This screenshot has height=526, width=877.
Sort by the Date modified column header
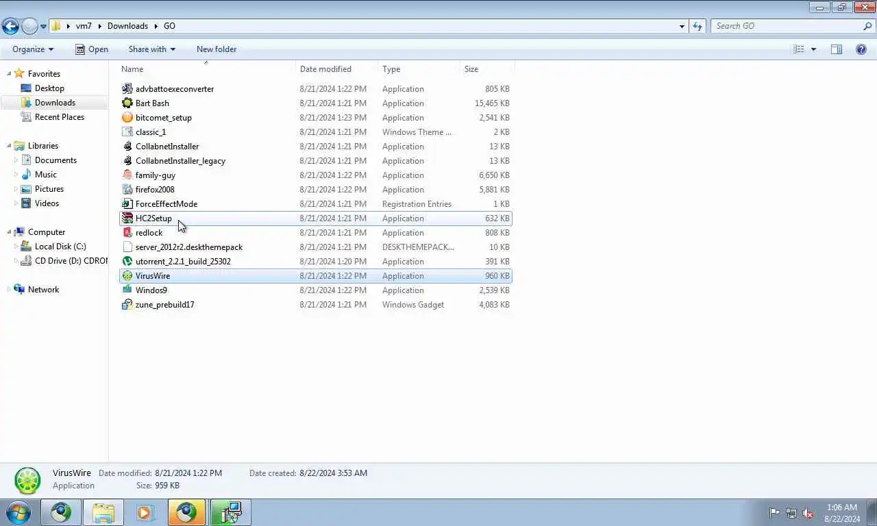click(x=337, y=69)
